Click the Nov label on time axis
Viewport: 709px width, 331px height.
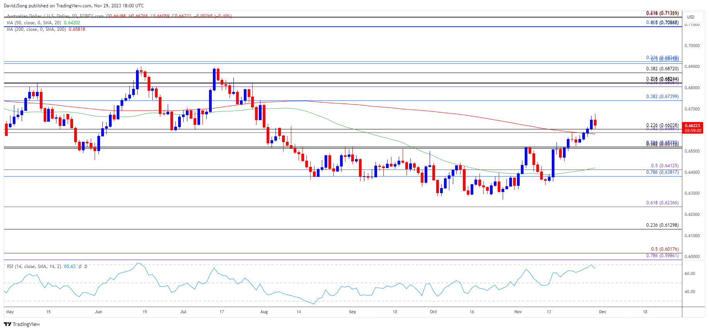pos(518,312)
